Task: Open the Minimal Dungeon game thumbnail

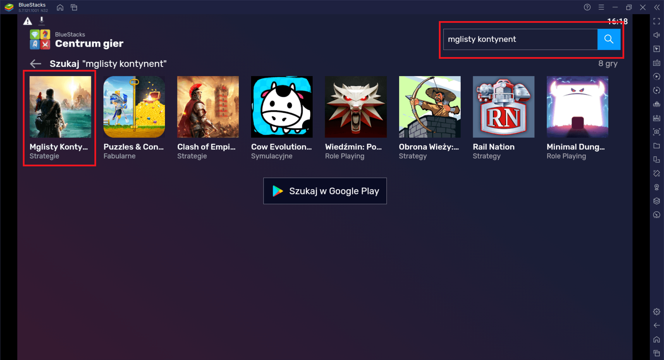Action: point(578,107)
